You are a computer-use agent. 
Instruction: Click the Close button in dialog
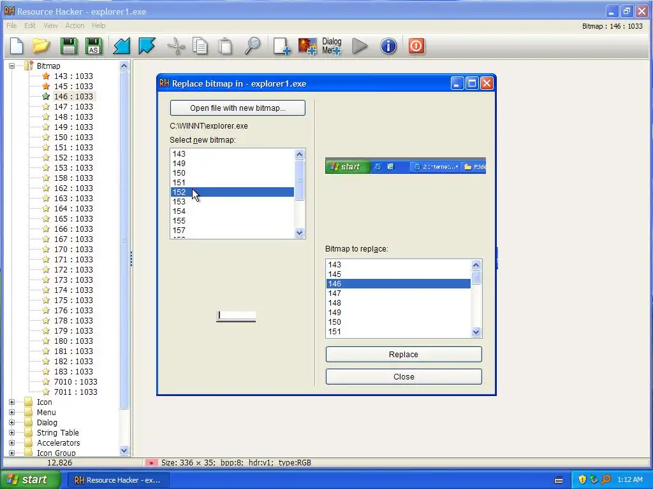click(404, 377)
